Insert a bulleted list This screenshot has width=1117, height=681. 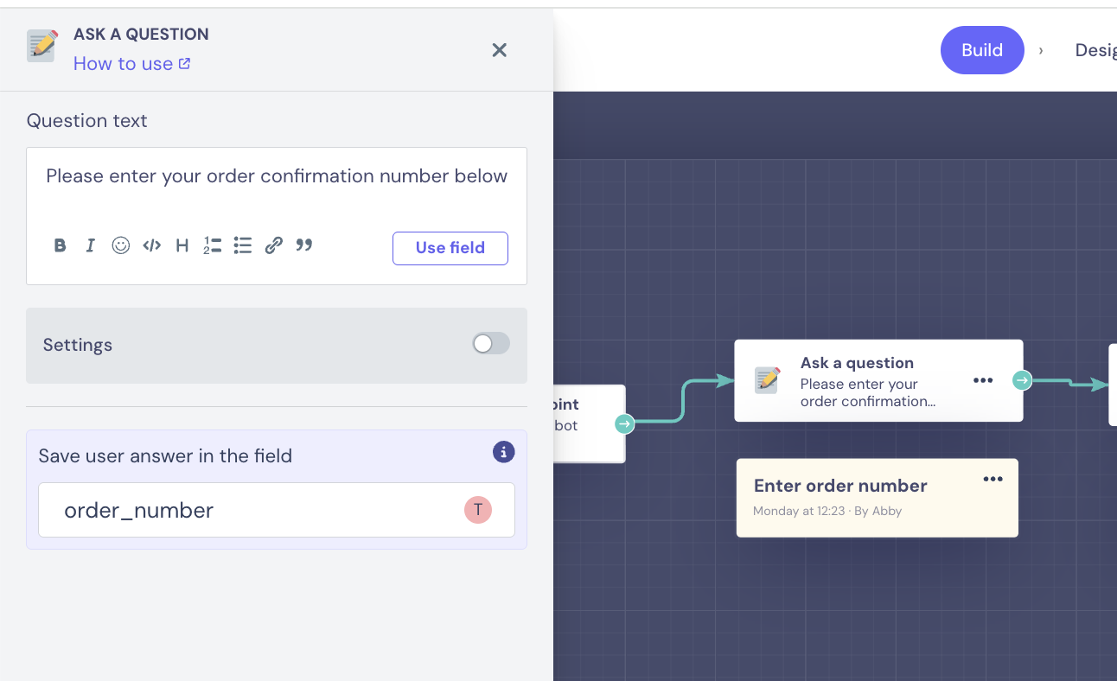(x=243, y=245)
